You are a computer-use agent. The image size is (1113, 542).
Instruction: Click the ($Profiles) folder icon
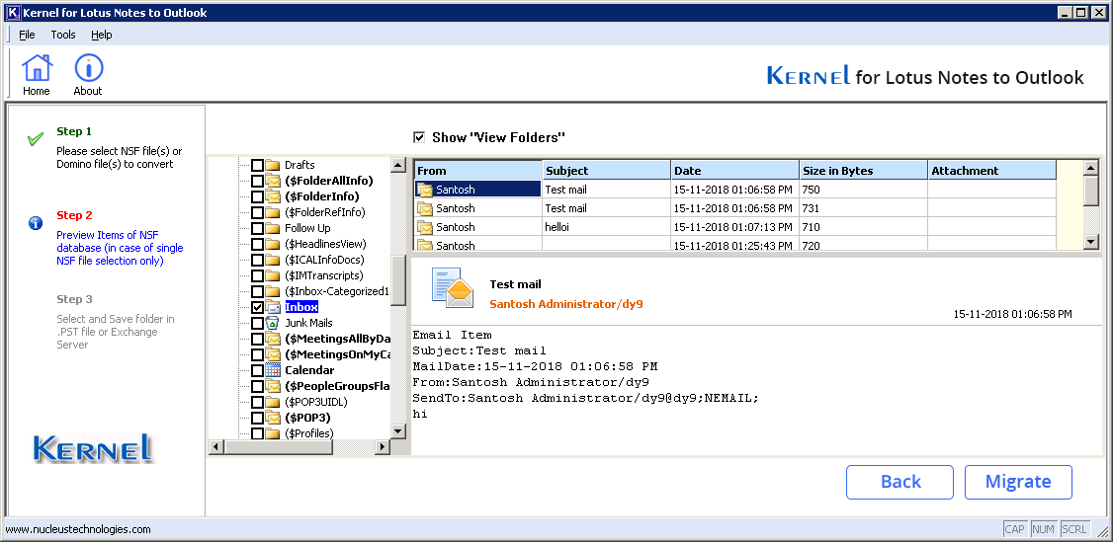pyautogui.click(x=273, y=432)
